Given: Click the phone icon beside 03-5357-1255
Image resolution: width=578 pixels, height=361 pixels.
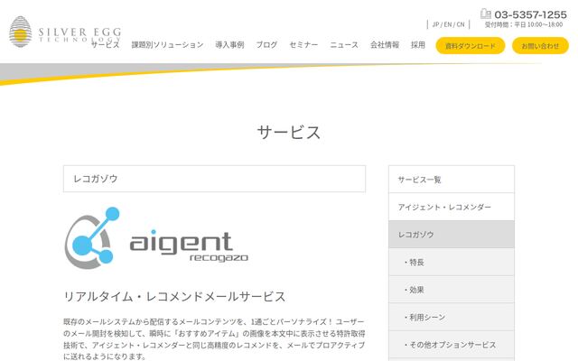Looking at the screenshot, I should [x=486, y=14].
